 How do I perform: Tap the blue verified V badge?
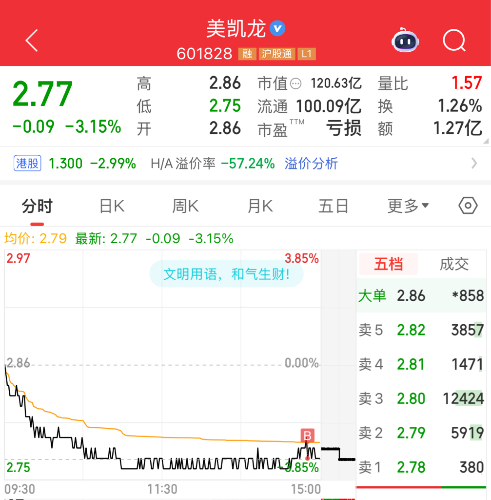pos(277,28)
